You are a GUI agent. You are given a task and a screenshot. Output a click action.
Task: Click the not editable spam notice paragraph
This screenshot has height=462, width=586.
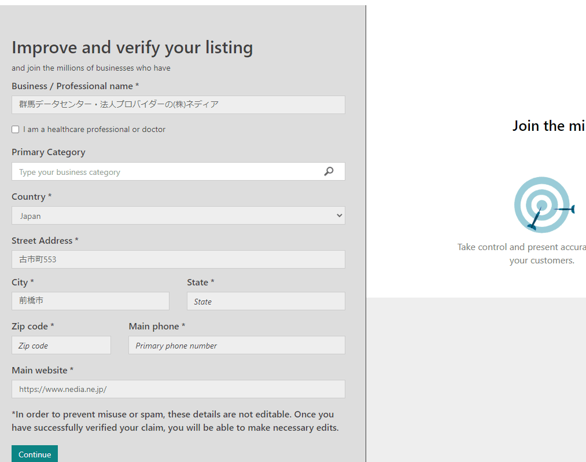click(175, 421)
